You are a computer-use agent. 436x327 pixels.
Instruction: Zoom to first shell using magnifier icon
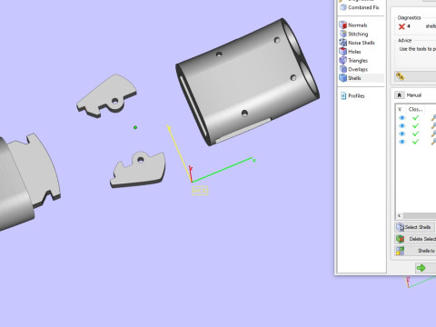pyautogui.click(x=433, y=118)
